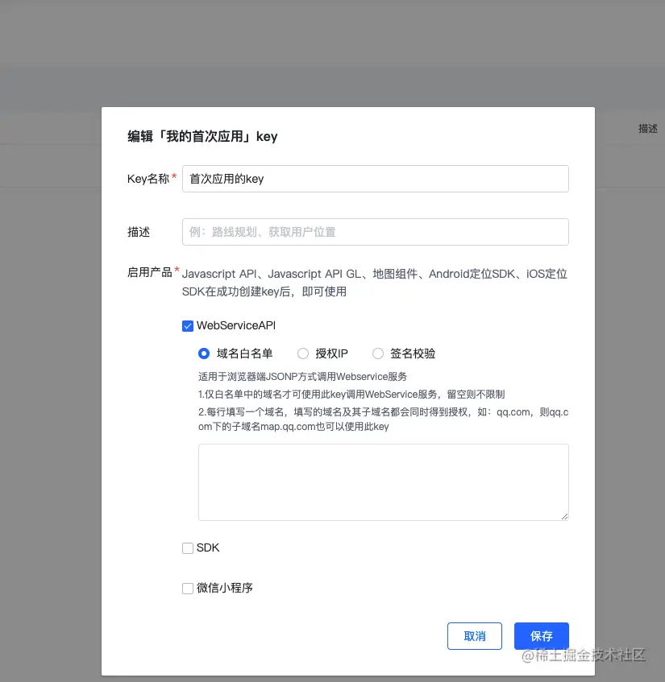Image resolution: width=665 pixels, height=682 pixels.
Task: Click the 描述 field label in dialog
Action: 139,232
